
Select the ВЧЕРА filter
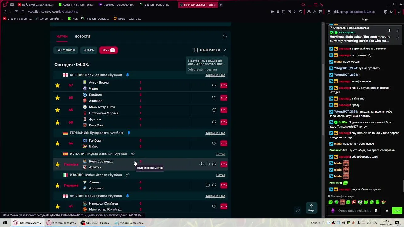[x=89, y=50]
